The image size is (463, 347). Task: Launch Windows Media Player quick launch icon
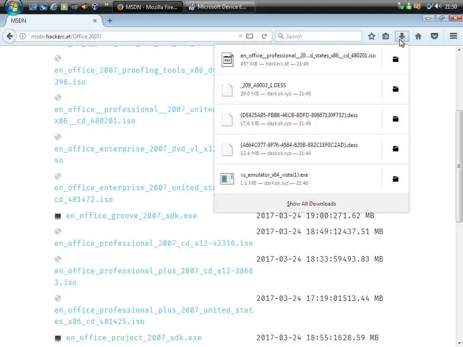(64, 7)
